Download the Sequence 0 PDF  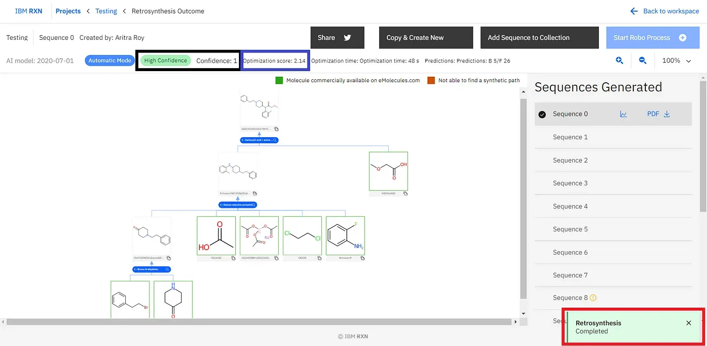point(658,114)
